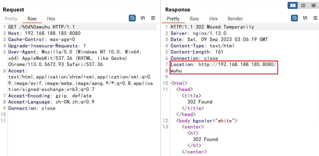
Task: Click the Connection: close line in Request
Action: click(x=32, y=108)
